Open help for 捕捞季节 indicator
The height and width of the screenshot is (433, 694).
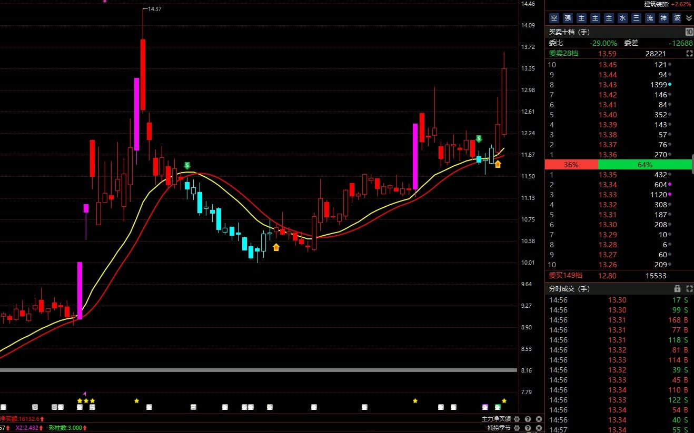[528, 428]
